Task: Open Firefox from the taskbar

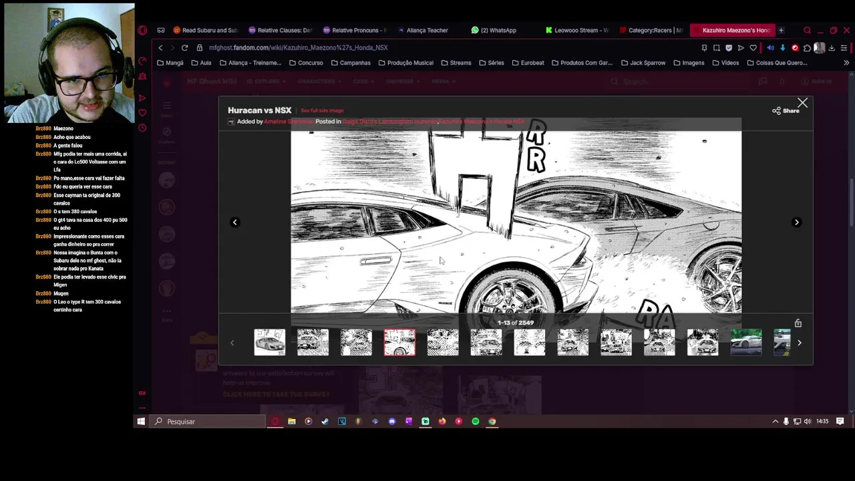Action: point(442,422)
